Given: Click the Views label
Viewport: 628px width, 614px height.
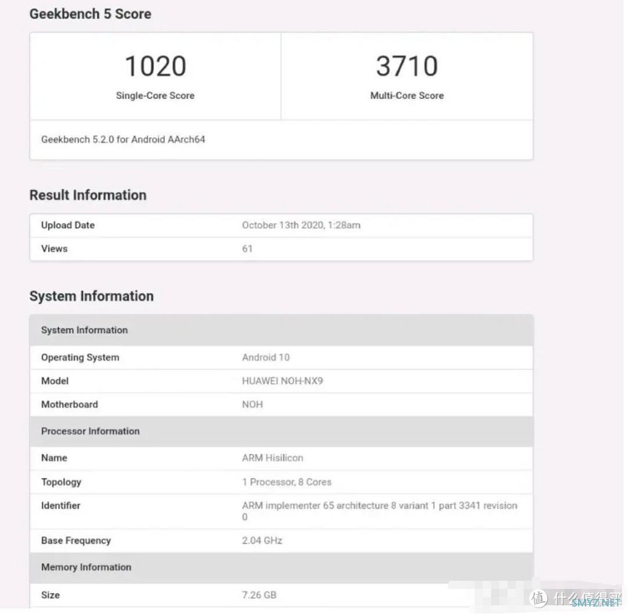Looking at the screenshot, I should pyautogui.click(x=54, y=249).
